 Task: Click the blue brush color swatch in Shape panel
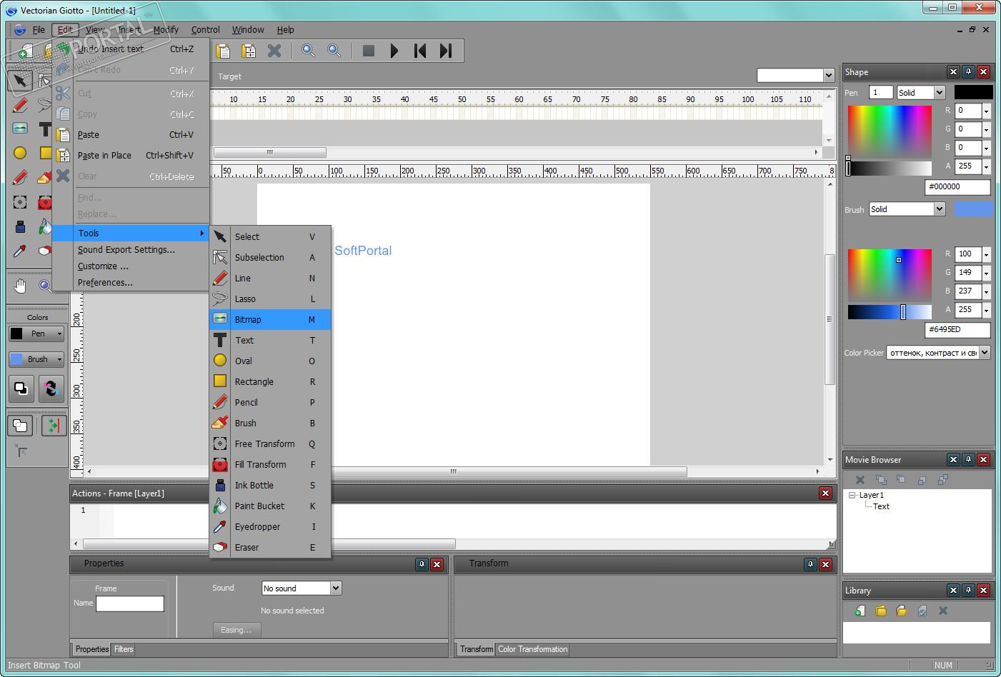973,209
